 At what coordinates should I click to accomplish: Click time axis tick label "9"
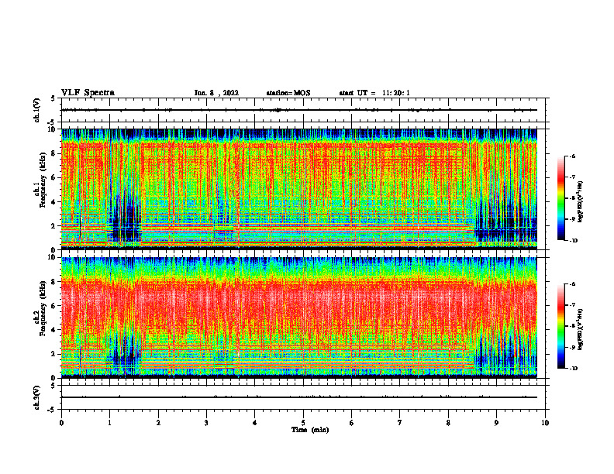click(x=496, y=423)
